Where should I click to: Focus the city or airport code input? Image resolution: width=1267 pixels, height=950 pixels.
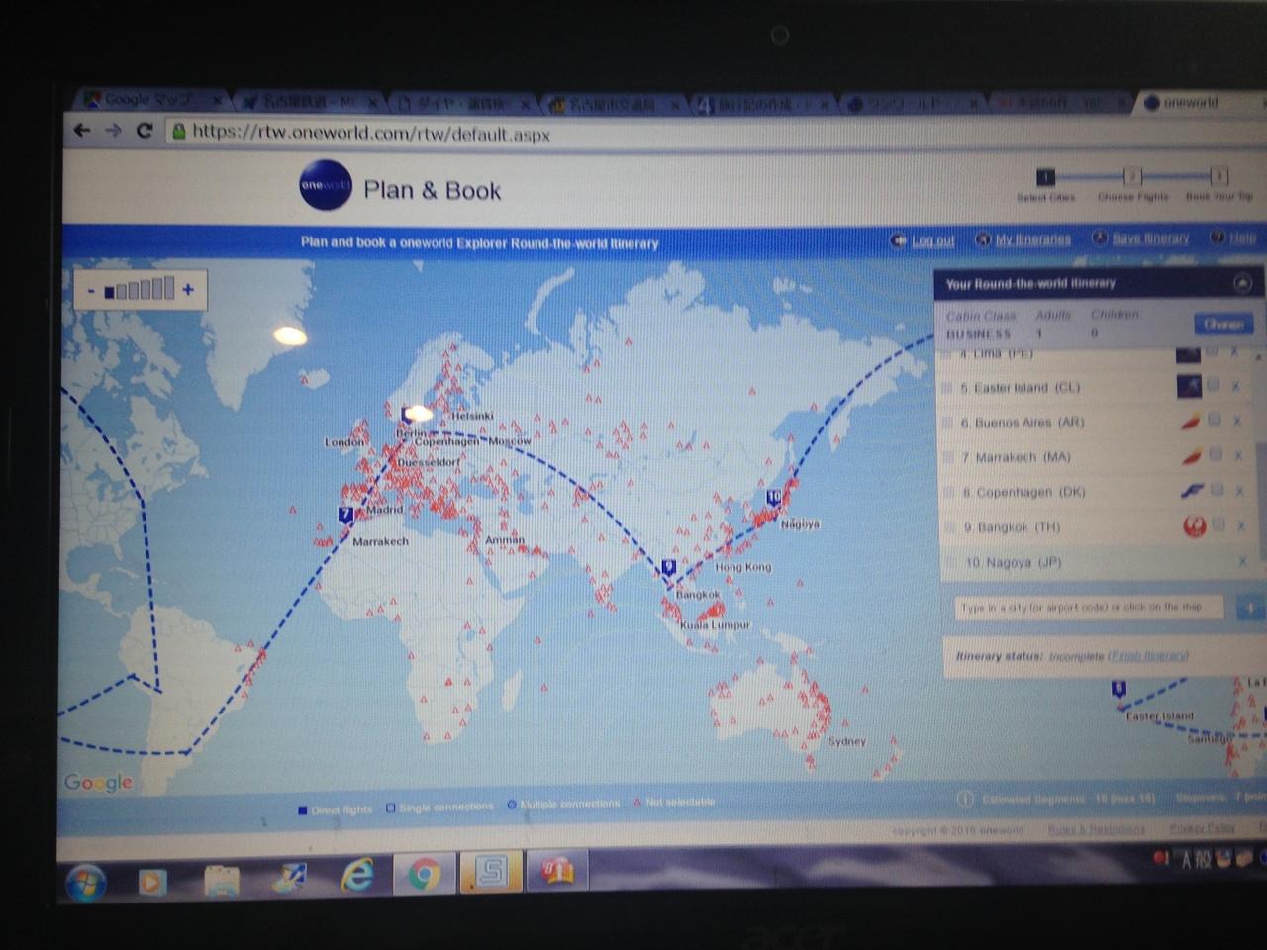tap(1088, 607)
